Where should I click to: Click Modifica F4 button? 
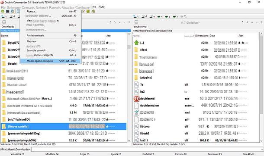coord(52,154)
